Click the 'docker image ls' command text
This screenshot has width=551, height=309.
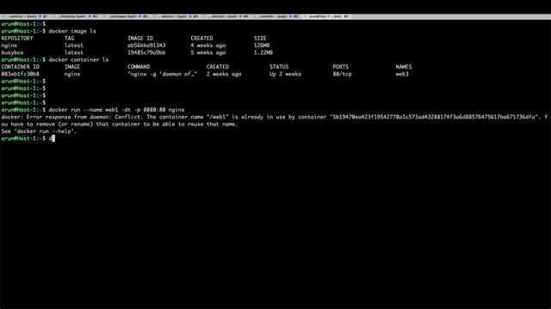point(72,31)
